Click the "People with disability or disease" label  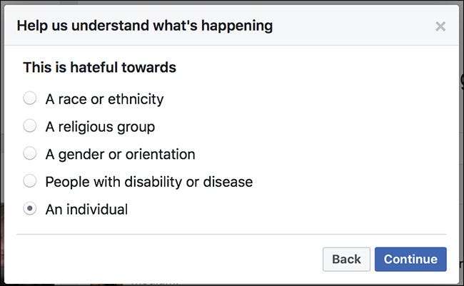click(148, 182)
